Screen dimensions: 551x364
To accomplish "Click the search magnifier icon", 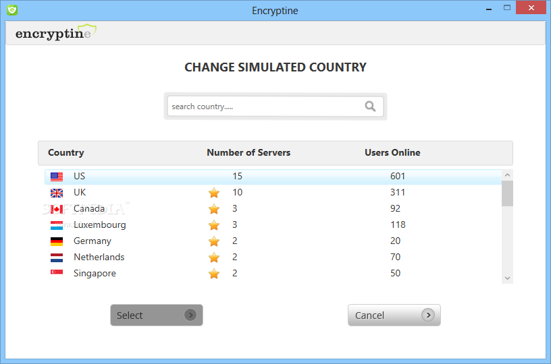I will pyautogui.click(x=370, y=107).
